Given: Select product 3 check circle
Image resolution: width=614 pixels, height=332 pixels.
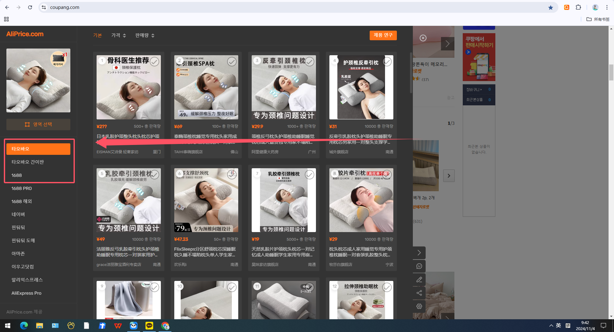Looking at the screenshot, I should [310, 61].
